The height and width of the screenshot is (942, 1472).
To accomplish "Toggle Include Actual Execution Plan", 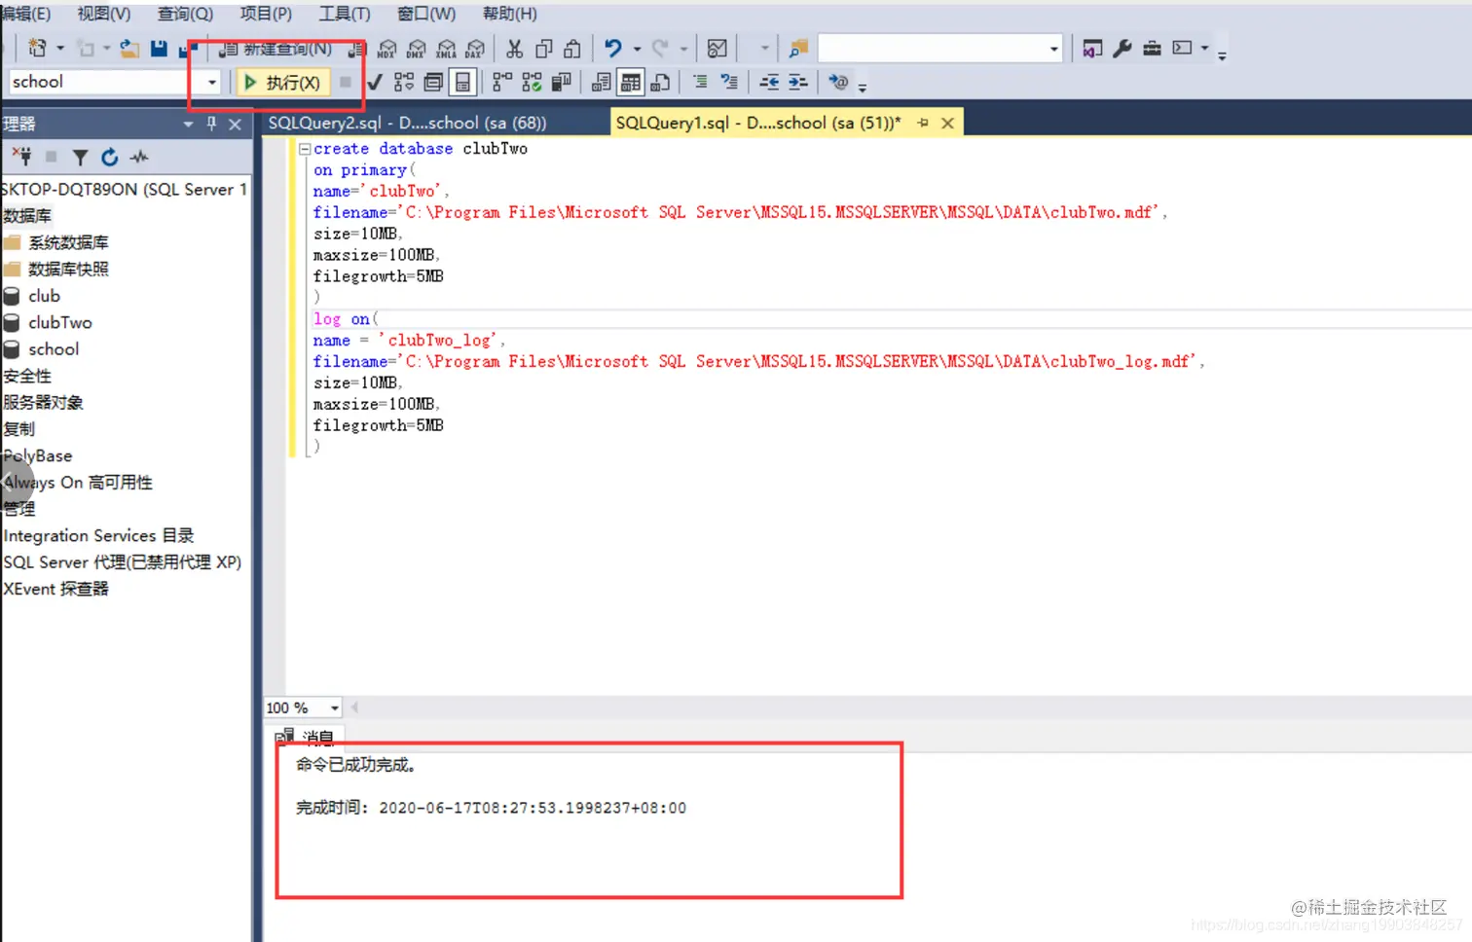I will click(x=502, y=83).
